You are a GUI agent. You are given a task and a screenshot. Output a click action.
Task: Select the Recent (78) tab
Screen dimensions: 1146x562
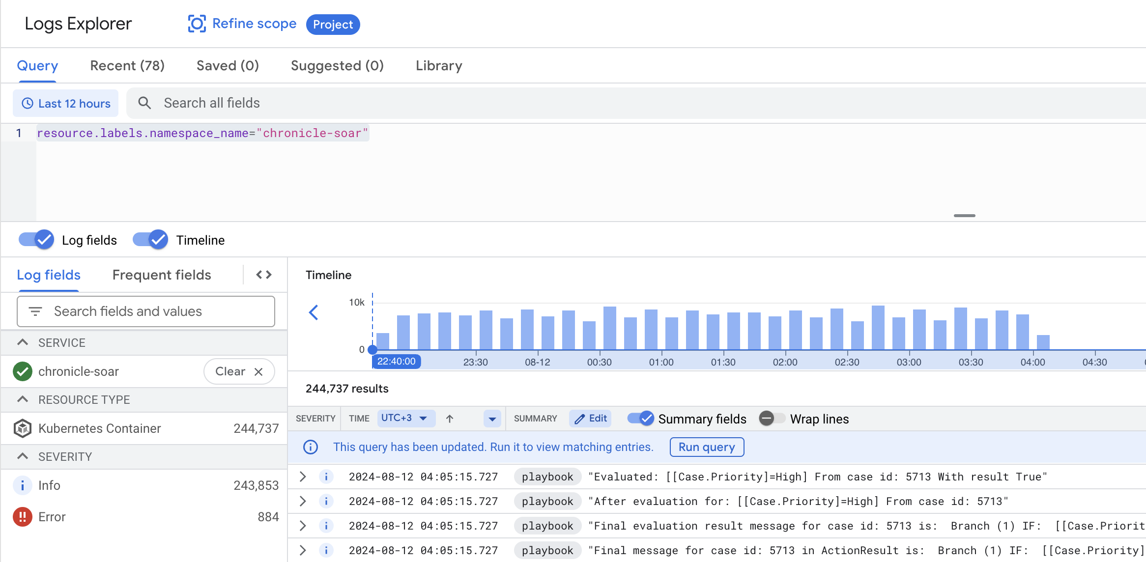127,66
